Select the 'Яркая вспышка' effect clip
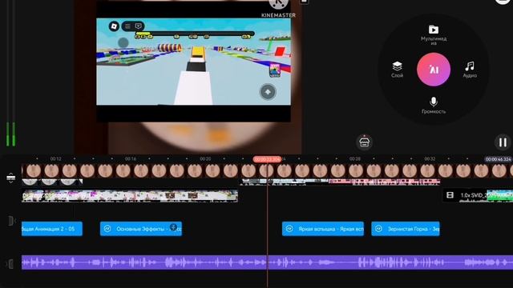Viewport: 513px width, 288px height. 323,229
